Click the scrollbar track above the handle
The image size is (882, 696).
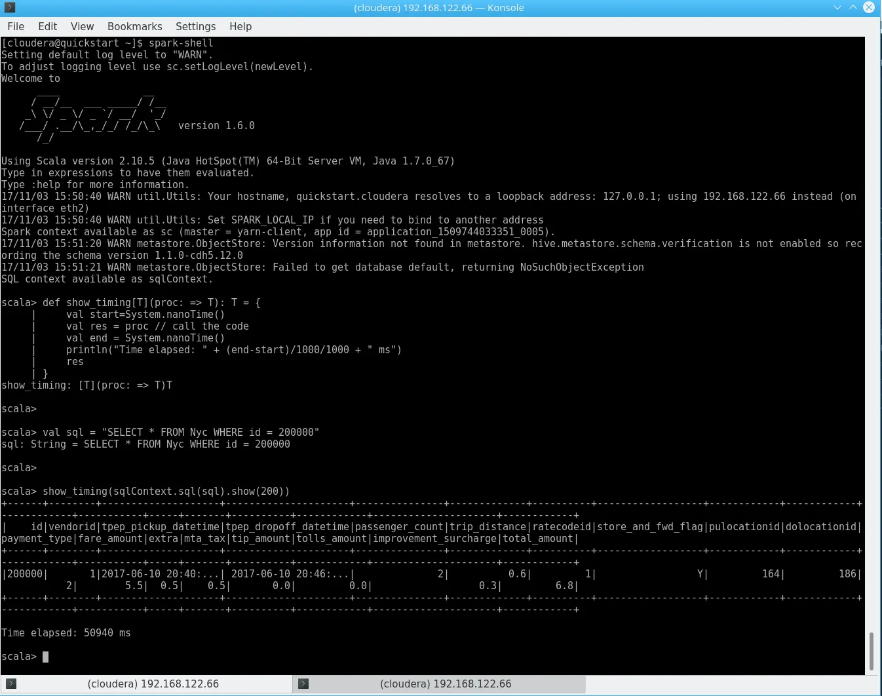tap(871, 328)
